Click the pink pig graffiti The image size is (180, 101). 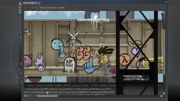point(28,61)
